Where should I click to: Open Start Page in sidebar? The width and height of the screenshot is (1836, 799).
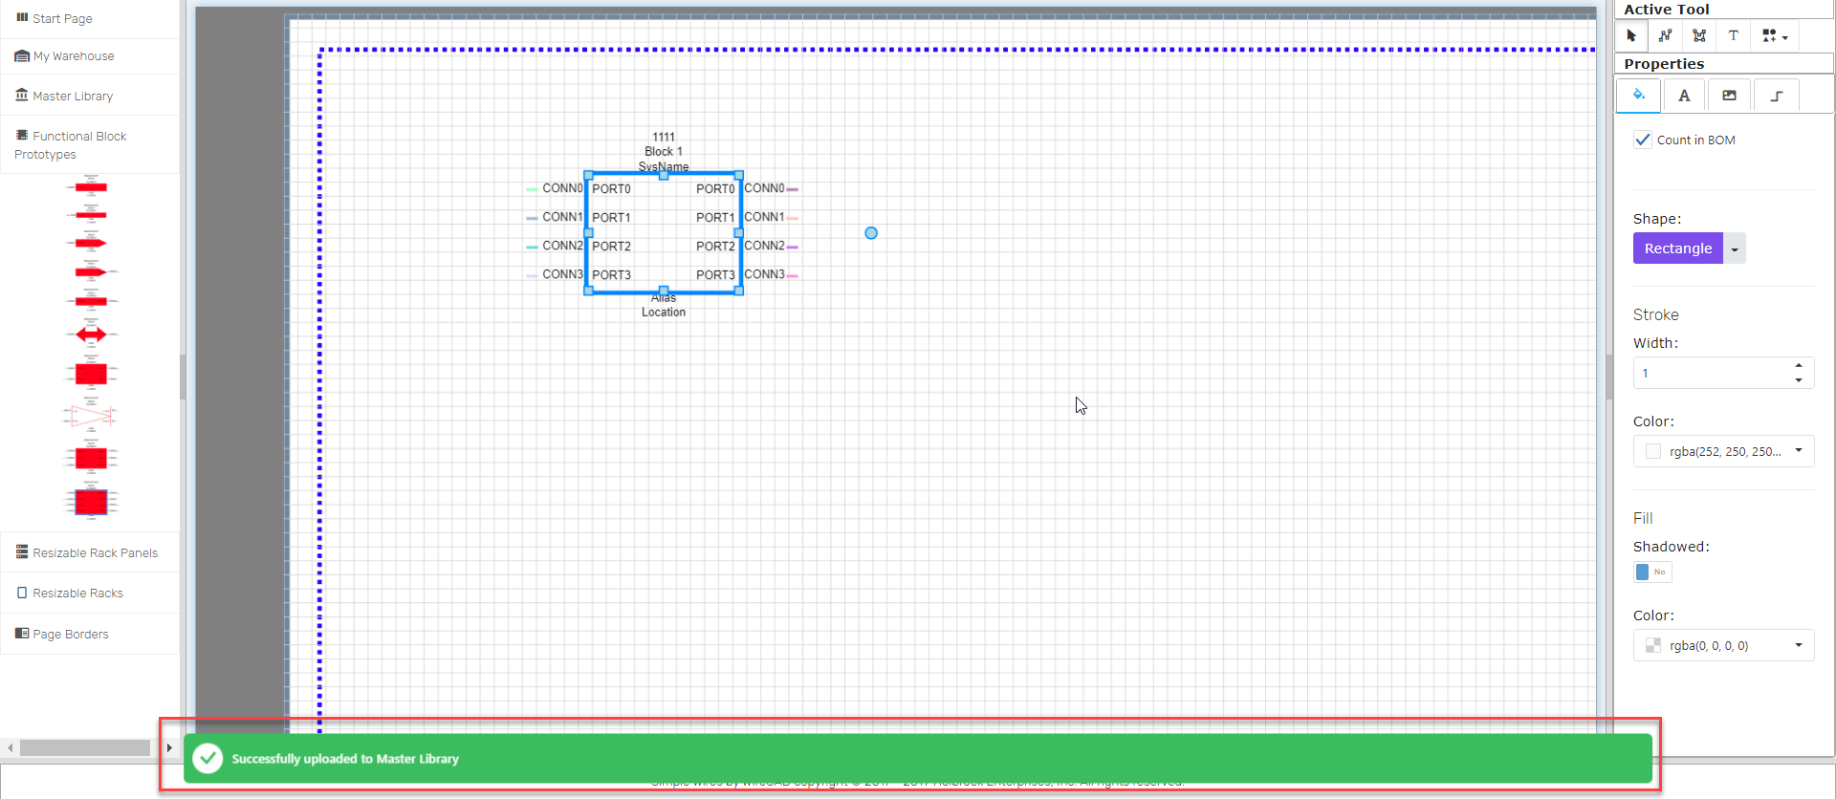tap(90, 18)
